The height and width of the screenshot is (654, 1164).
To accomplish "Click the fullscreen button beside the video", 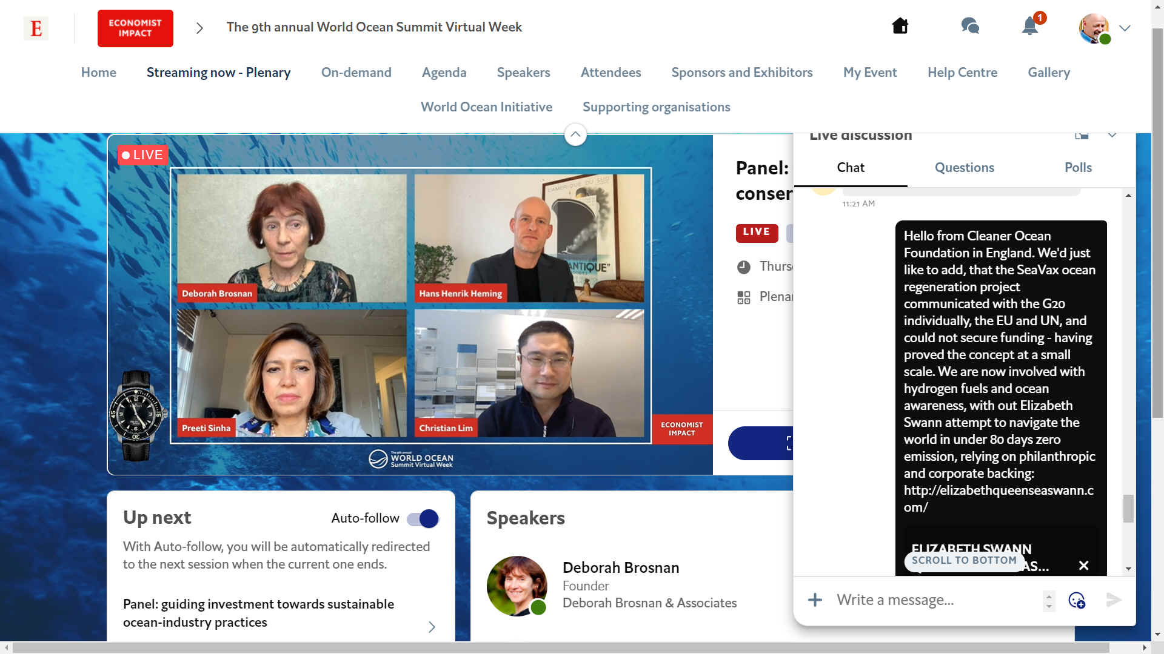I will [761, 443].
